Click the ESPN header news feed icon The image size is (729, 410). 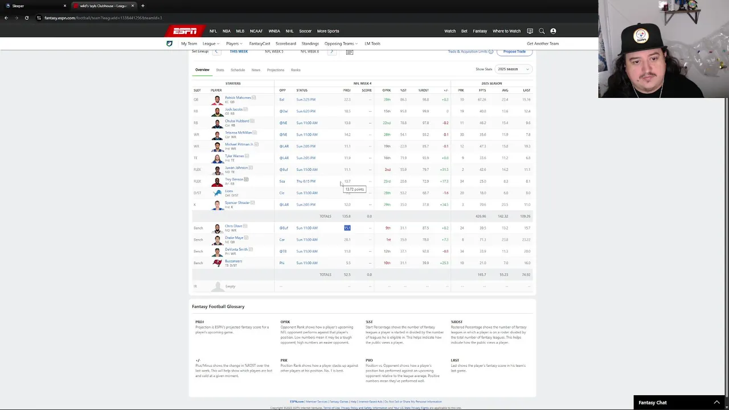[x=530, y=31]
